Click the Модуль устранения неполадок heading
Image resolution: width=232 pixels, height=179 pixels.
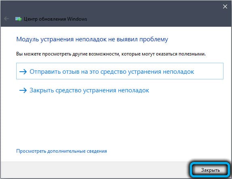[x=92, y=39]
